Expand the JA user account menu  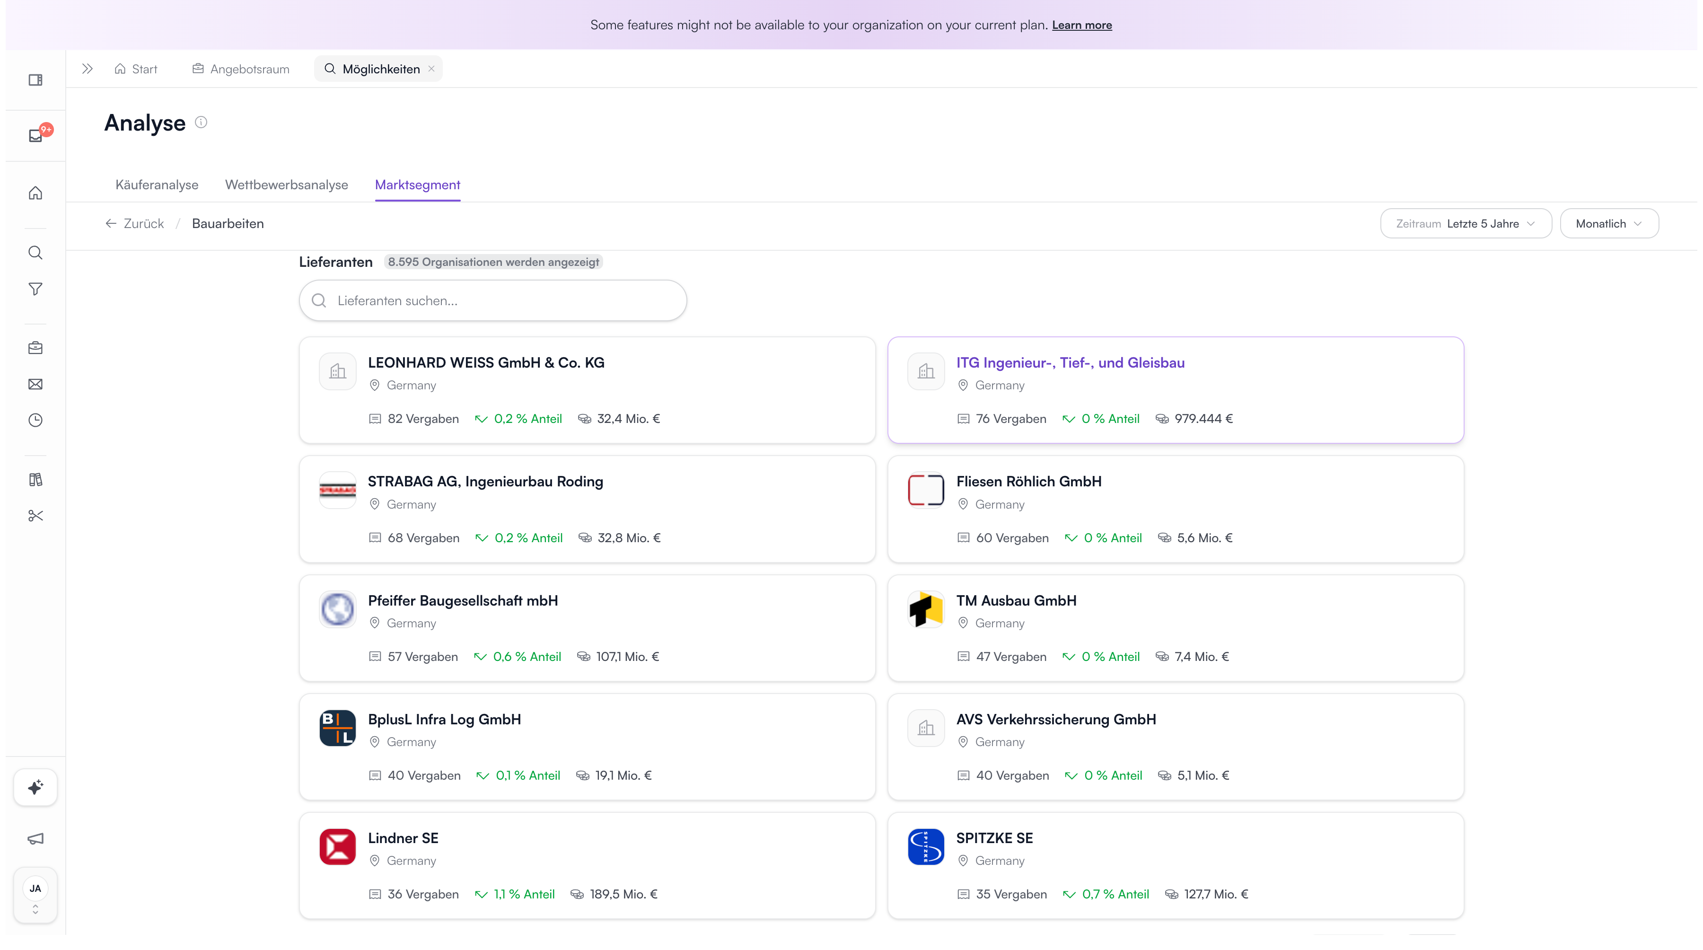click(x=35, y=896)
